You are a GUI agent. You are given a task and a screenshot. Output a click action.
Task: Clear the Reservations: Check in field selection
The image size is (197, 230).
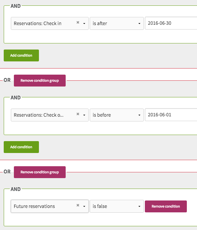click(x=78, y=22)
